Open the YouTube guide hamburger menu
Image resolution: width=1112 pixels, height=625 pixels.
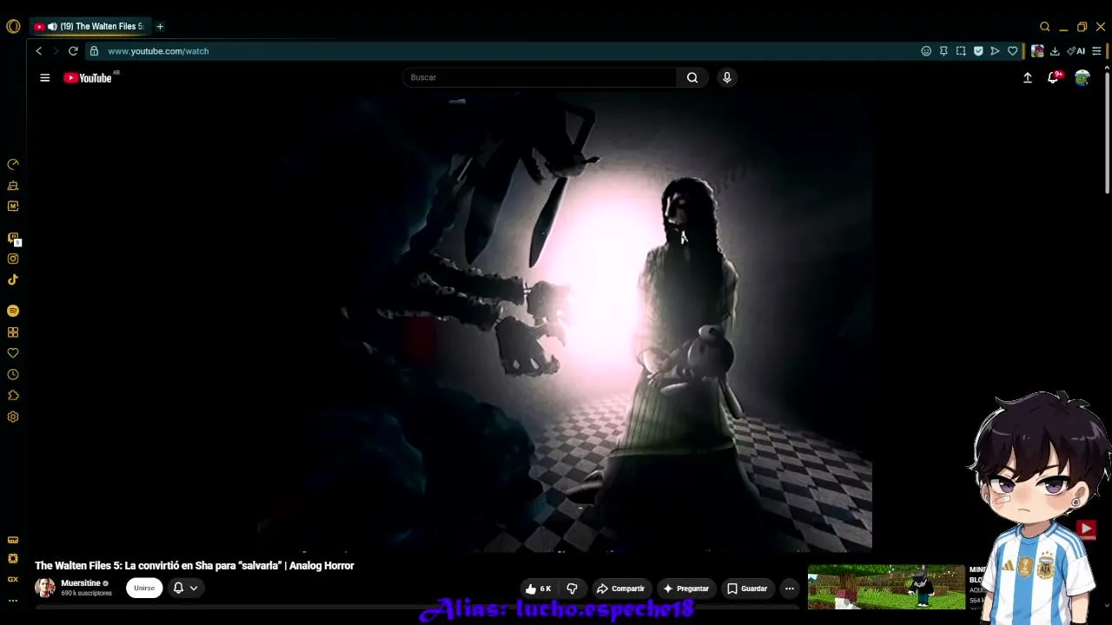click(45, 77)
